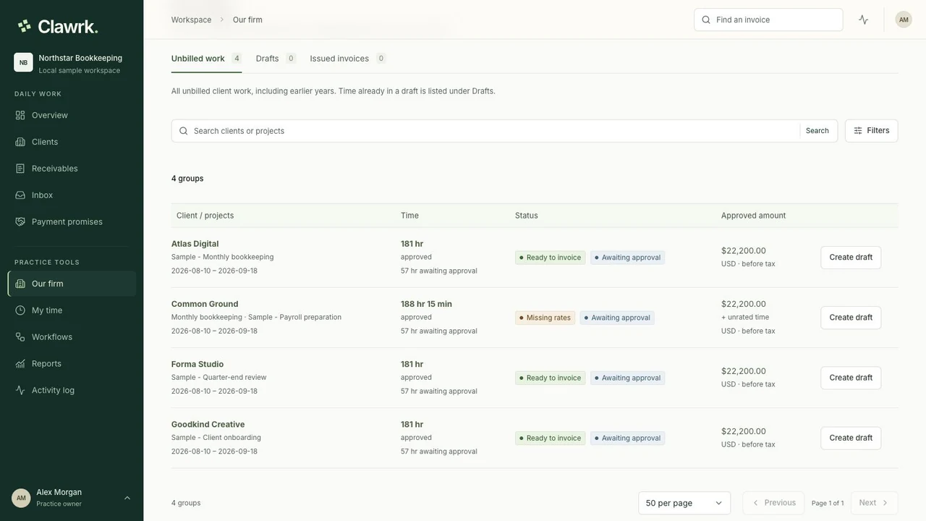
Task: Click the Workspace breadcrumb
Action: (192, 20)
